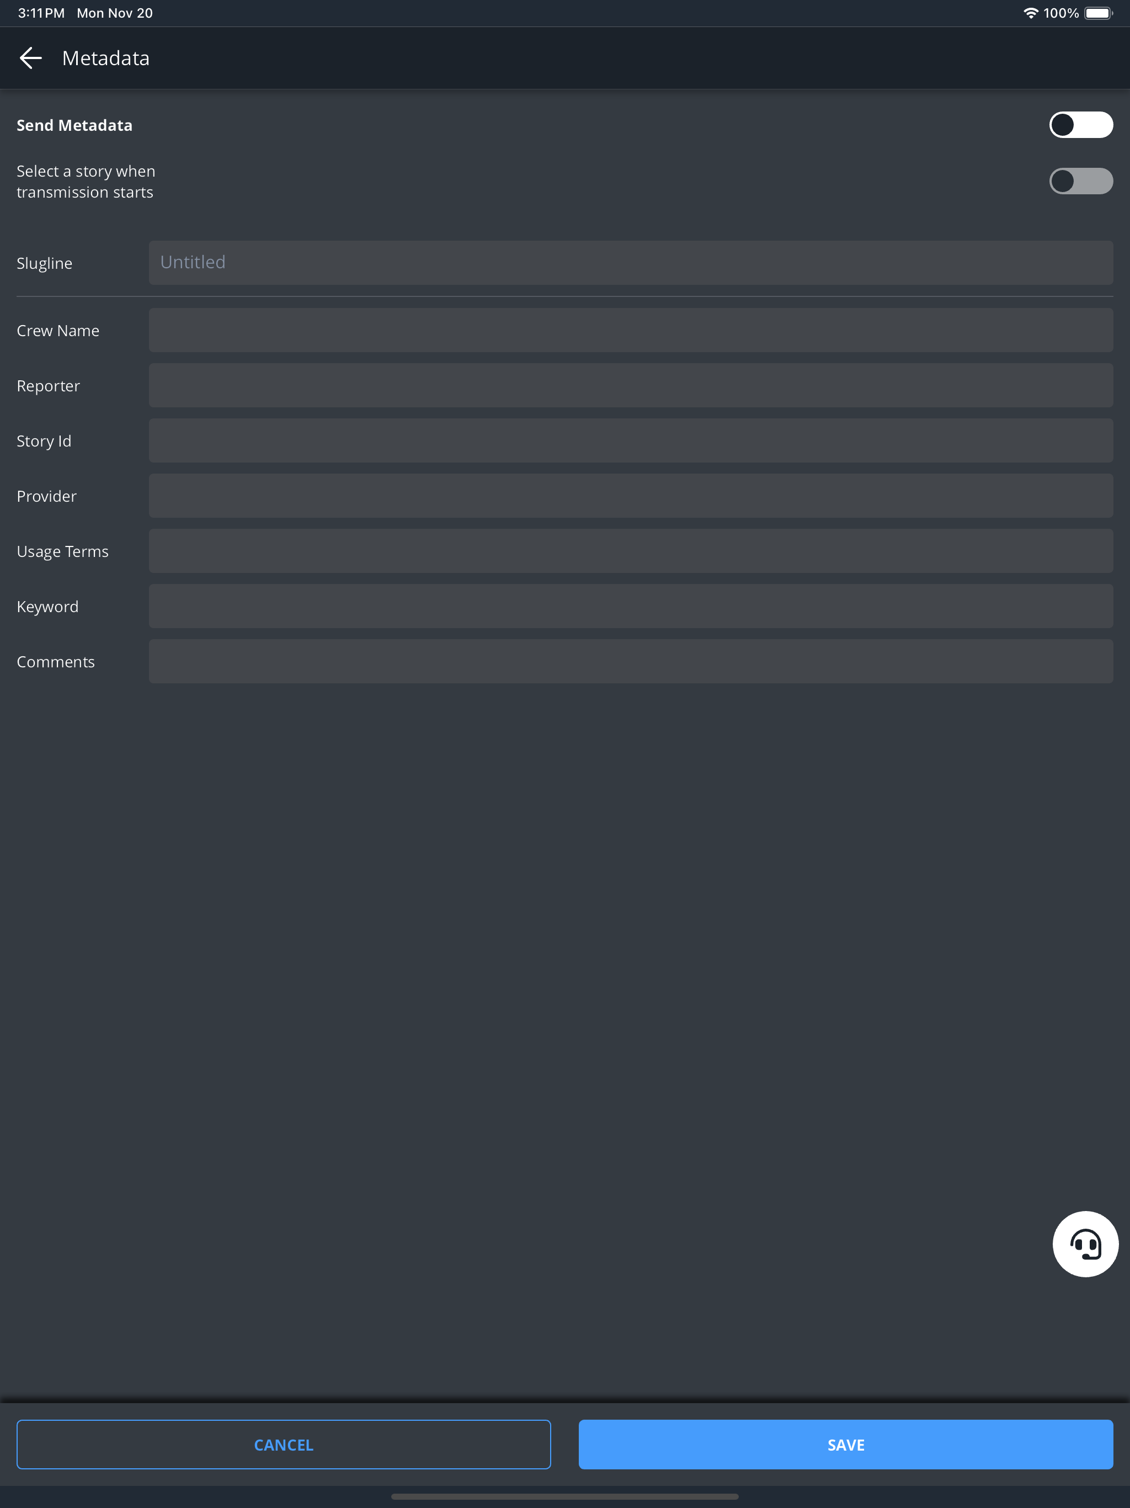This screenshot has height=1508, width=1130.
Task: Tap the 3:11 PM clock text
Action: 41,13
